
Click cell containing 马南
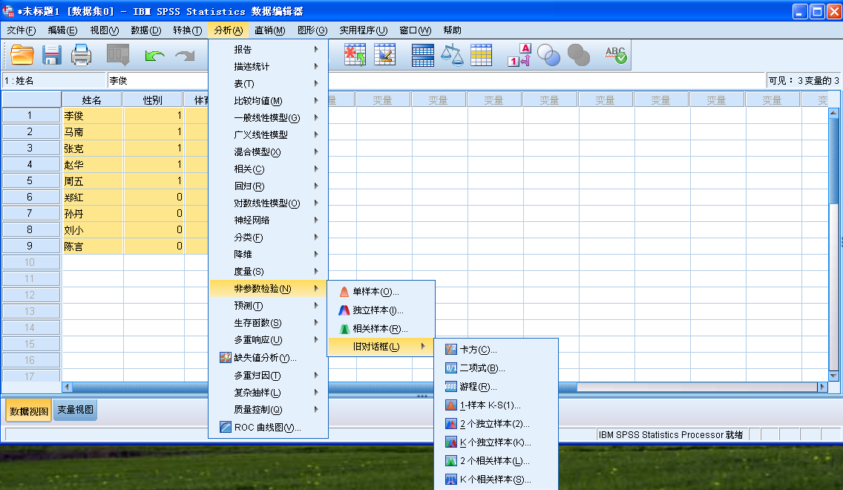click(93, 131)
